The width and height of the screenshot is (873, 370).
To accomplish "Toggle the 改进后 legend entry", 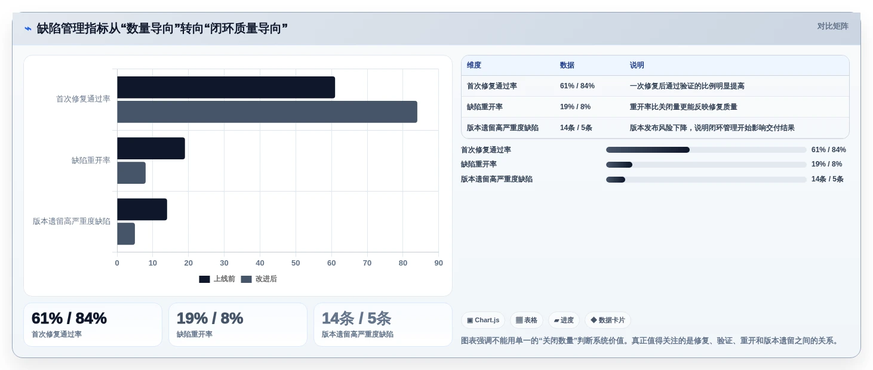I will pyautogui.click(x=259, y=279).
